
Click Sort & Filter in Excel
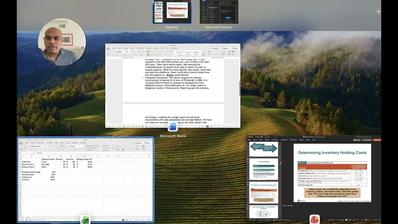click(118, 148)
